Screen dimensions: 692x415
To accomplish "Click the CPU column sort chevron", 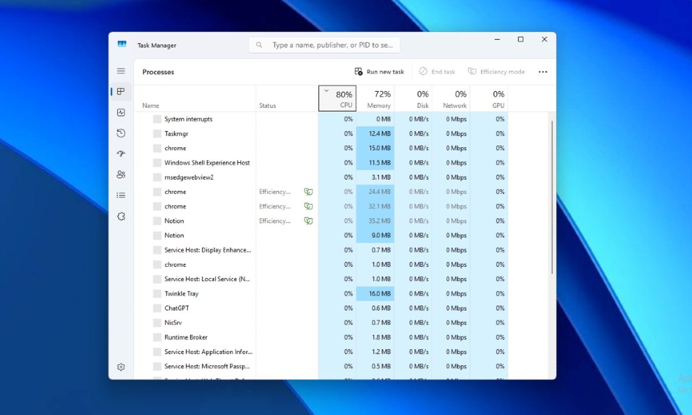I will pos(326,91).
